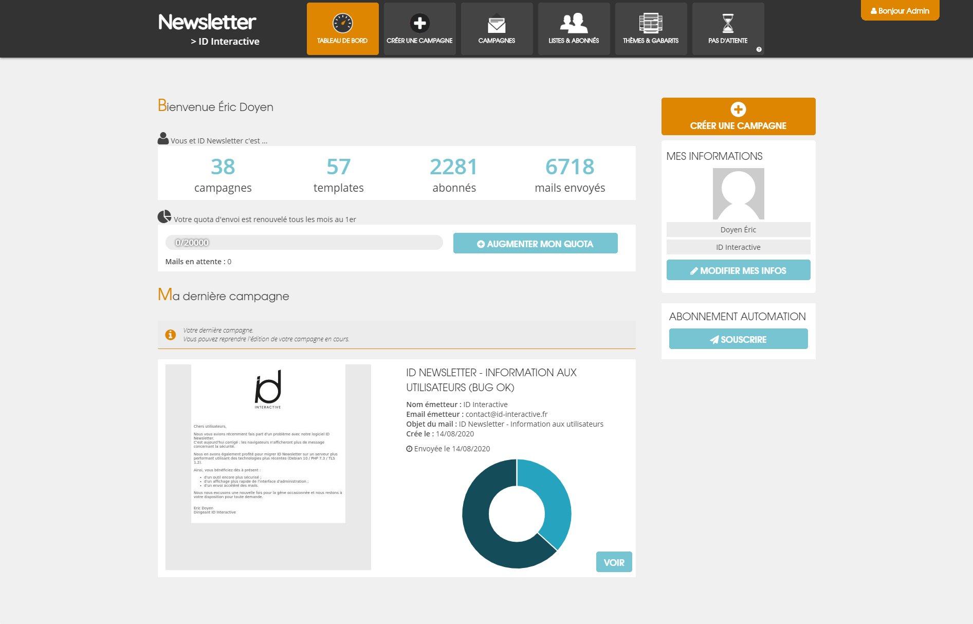Go to the Campagnes tab
This screenshot has height=624, width=973.
(497, 29)
